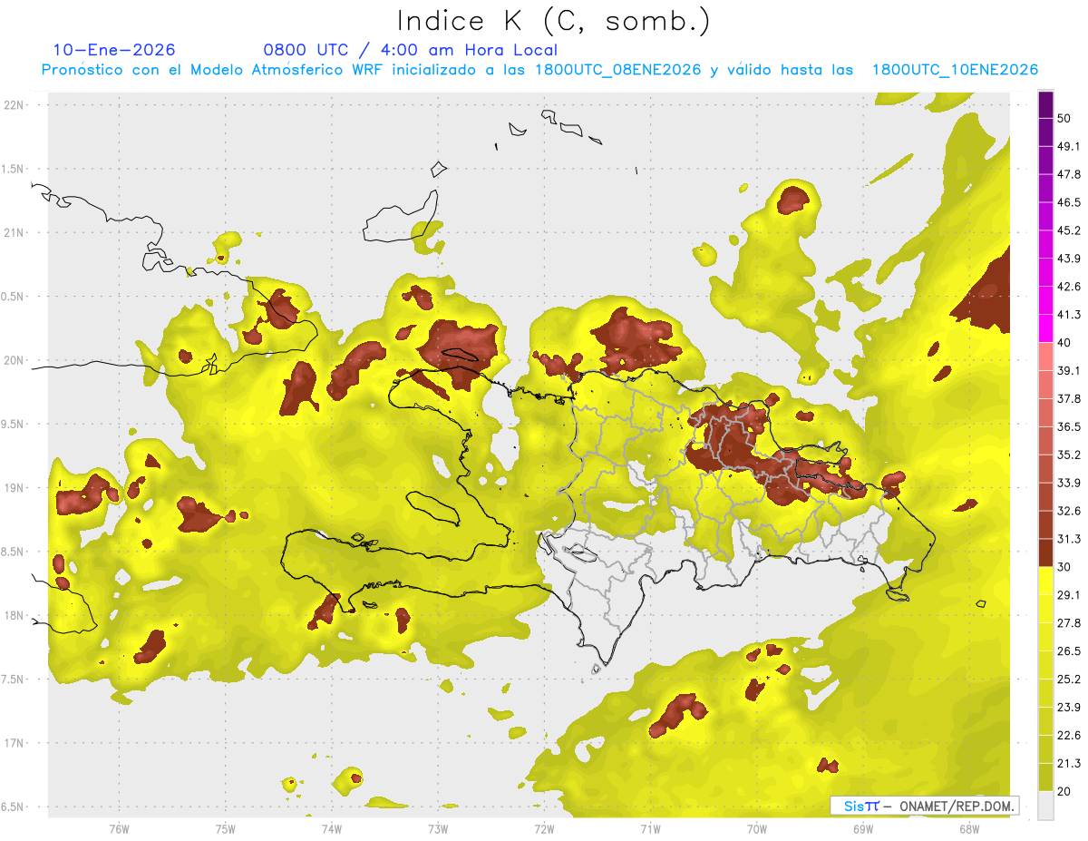The image size is (1088, 841).
Task: Click legend value 35.2
Action: (x=1069, y=455)
